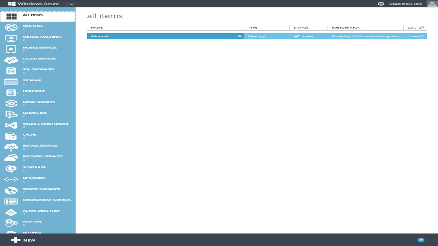438x246 pixels.
Task: Open the Traffic Manager icon
Action: tap(11, 191)
